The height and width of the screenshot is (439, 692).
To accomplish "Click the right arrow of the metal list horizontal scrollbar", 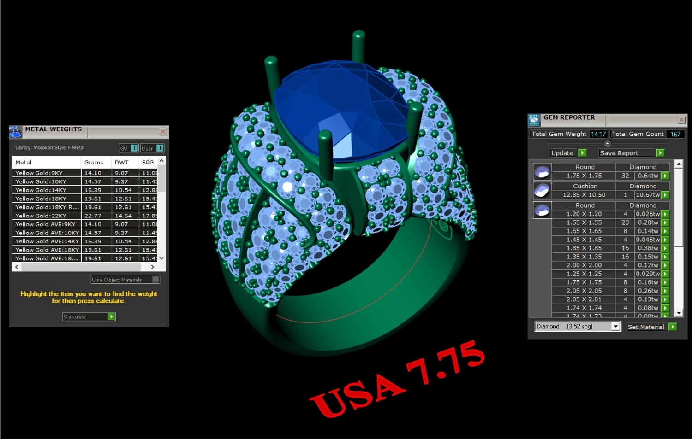I will (x=153, y=267).
